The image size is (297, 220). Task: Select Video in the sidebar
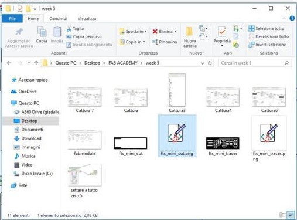[x=23, y=165]
